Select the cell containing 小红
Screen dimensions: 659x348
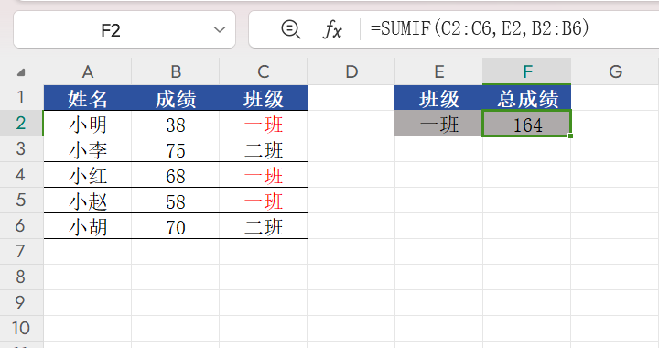88,175
